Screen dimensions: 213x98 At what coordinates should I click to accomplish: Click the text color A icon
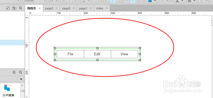point(84,1)
